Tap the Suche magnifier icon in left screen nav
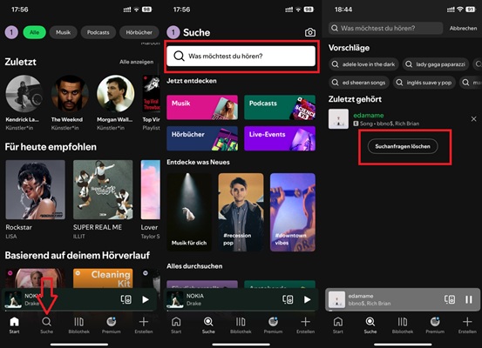 tap(46, 322)
